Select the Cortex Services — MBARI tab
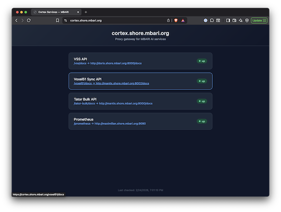Screen dimensions: 281x212 click(54, 12)
